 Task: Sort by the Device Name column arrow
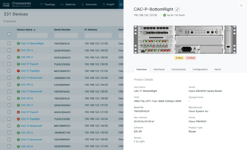[x=34, y=30]
